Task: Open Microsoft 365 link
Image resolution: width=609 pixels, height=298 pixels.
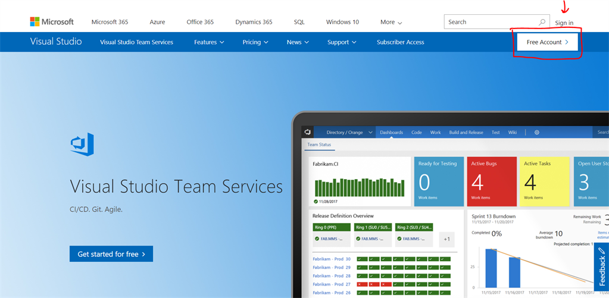Action: (x=110, y=22)
